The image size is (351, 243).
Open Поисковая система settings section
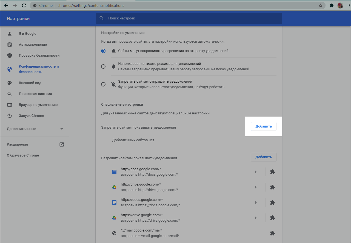[x=35, y=94]
